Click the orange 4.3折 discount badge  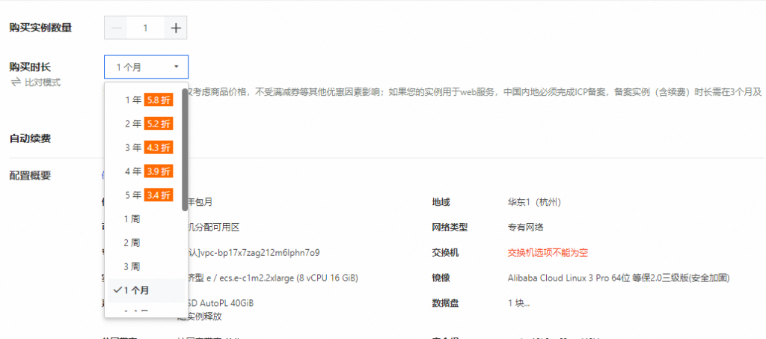159,147
